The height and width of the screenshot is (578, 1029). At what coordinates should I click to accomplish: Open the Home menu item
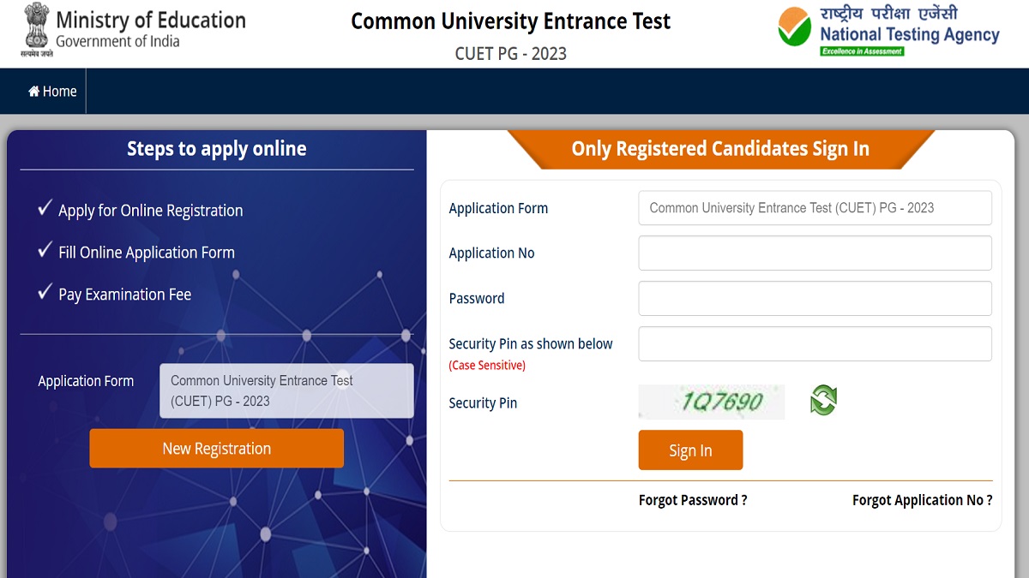click(58, 92)
